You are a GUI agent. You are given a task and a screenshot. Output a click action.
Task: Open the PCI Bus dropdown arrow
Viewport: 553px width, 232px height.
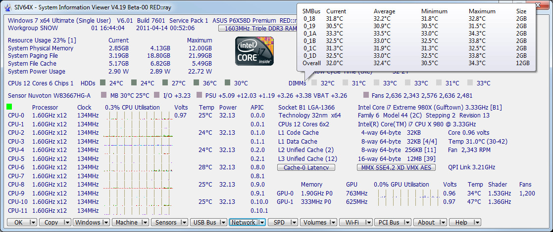pyautogui.click(x=407, y=223)
